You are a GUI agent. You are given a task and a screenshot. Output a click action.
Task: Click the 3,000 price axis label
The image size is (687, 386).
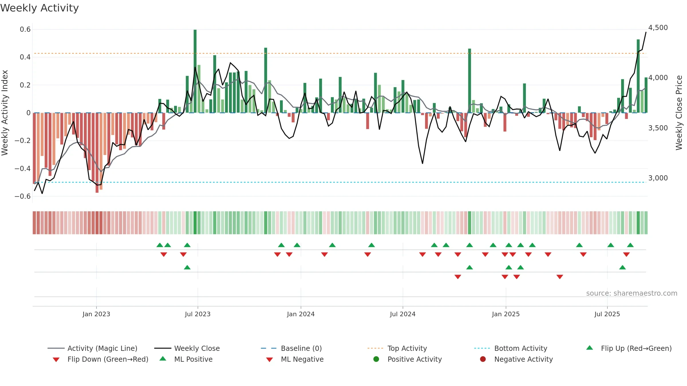pyautogui.click(x=658, y=178)
